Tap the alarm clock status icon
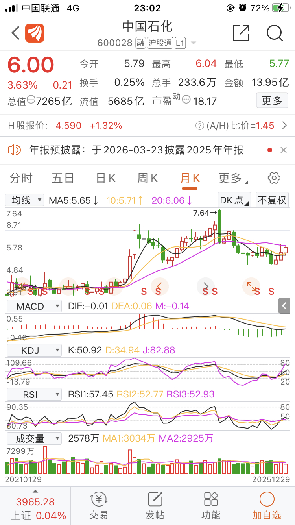Viewport: 295px width, 525px height. point(243,8)
